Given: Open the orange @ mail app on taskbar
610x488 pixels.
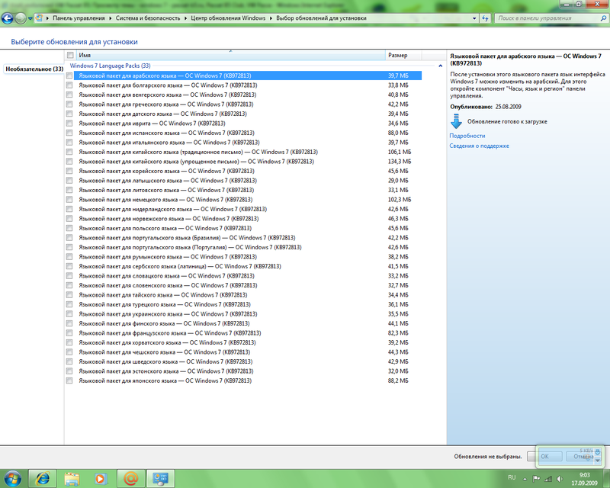Looking at the screenshot, I should coord(130,479).
